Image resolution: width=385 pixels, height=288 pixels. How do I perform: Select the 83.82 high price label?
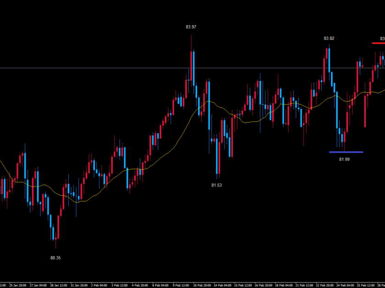pyautogui.click(x=329, y=38)
